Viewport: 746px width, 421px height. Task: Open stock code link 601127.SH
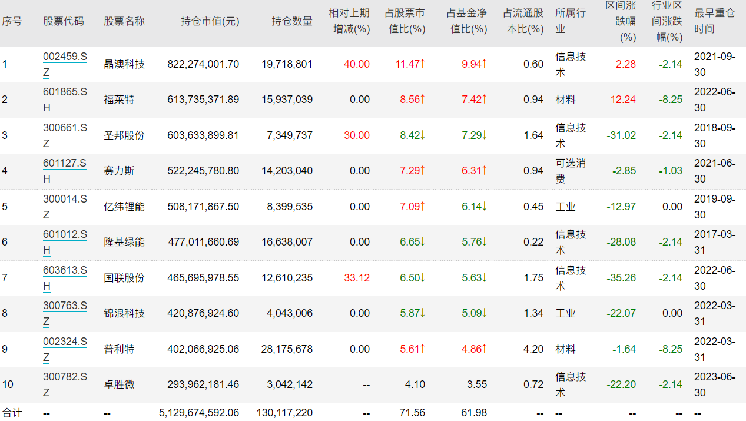65,171
